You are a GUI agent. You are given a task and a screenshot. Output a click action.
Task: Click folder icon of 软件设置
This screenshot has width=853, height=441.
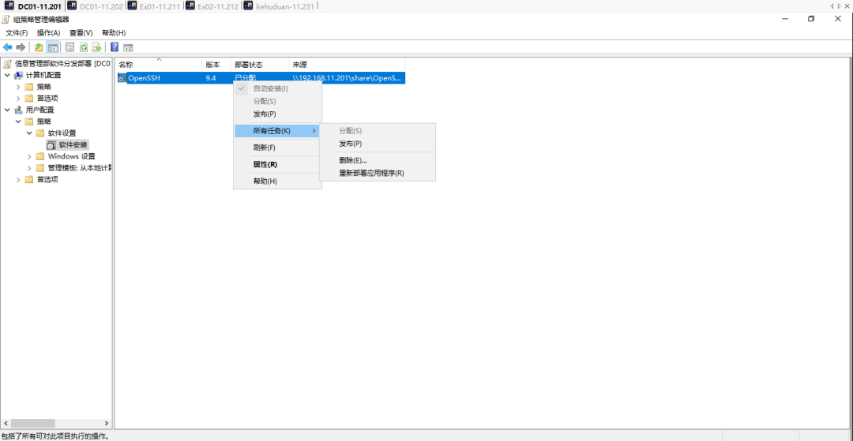[40, 133]
